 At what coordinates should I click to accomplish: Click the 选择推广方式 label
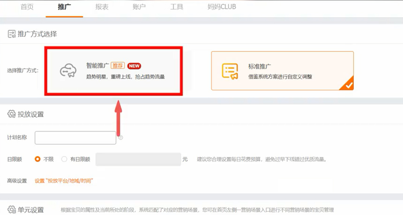point(23,71)
